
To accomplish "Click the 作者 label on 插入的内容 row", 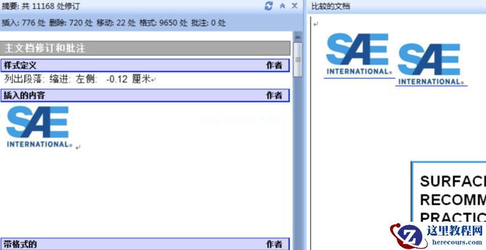I will (x=275, y=95).
